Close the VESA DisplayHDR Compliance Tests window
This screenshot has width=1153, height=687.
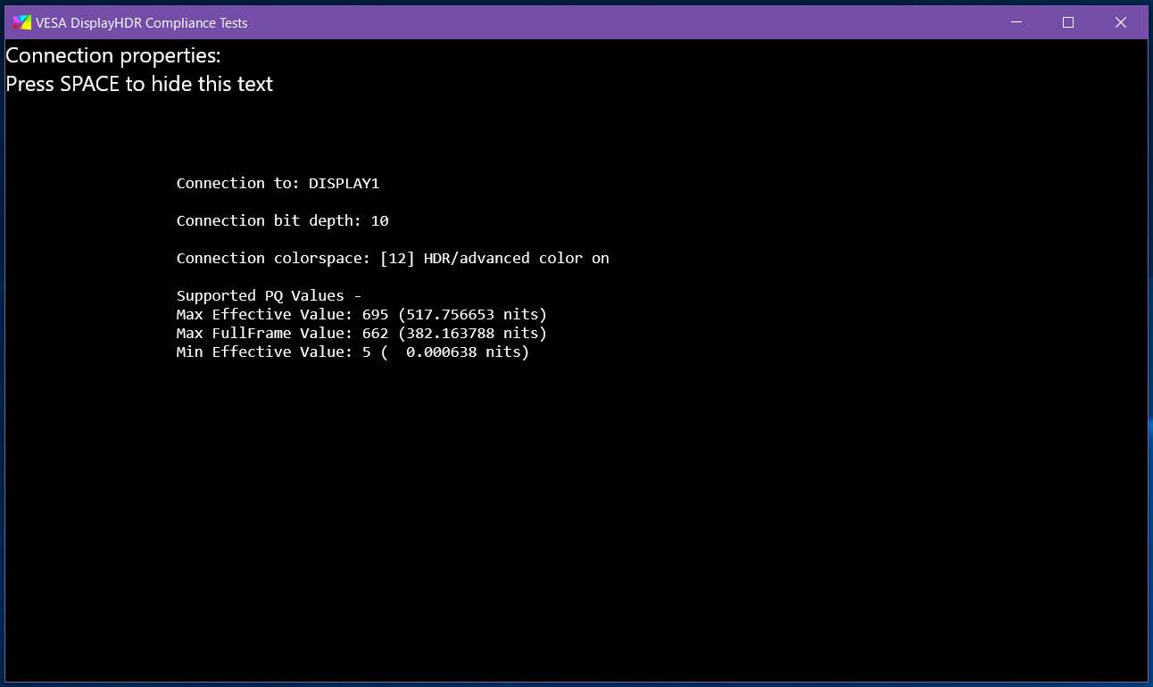[1121, 22]
